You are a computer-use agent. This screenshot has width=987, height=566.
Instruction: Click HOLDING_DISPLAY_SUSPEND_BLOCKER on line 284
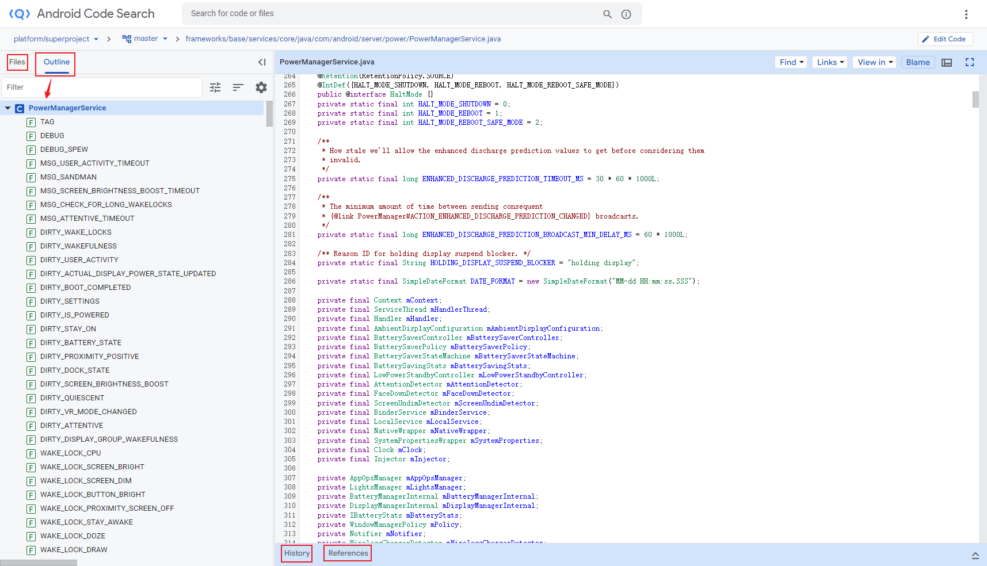tap(493, 263)
